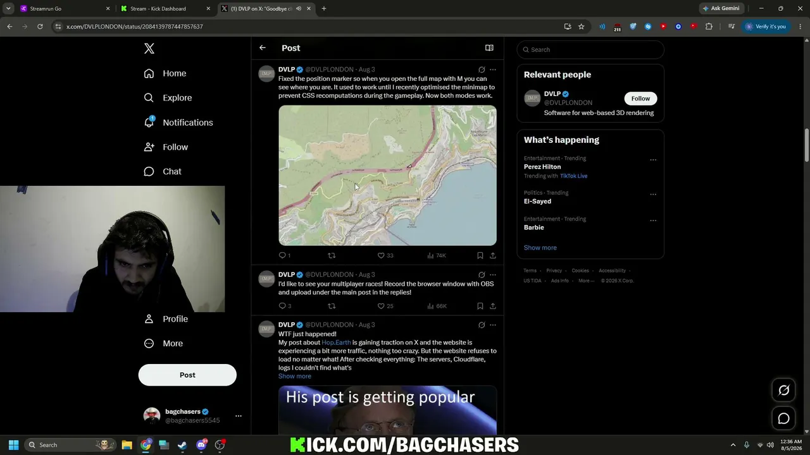Open a new browser tab
810x455 pixels.
(x=324, y=9)
